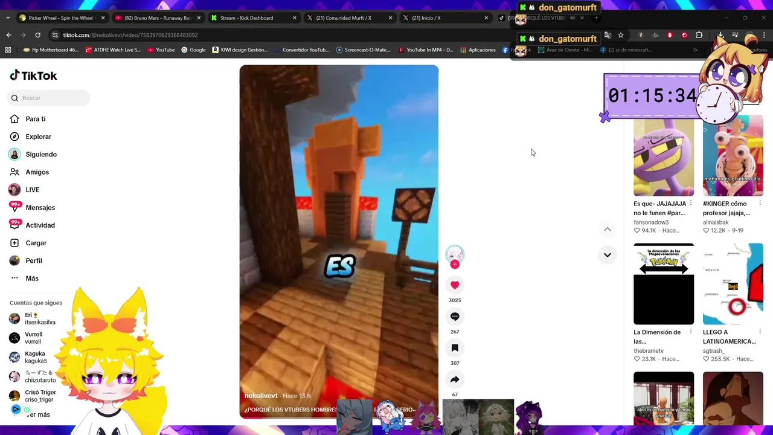Open thebrametv author link
The height and width of the screenshot is (435, 773).
[649, 351]
